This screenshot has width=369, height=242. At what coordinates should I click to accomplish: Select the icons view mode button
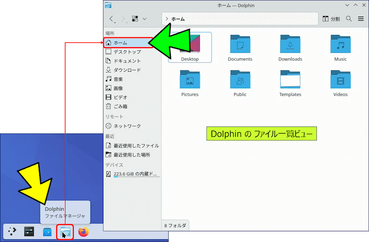[x=135, y=19]
